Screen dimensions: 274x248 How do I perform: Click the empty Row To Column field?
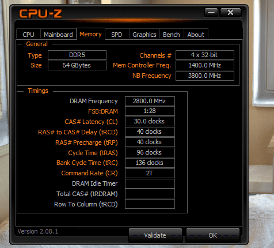click(x=150, y=204)
